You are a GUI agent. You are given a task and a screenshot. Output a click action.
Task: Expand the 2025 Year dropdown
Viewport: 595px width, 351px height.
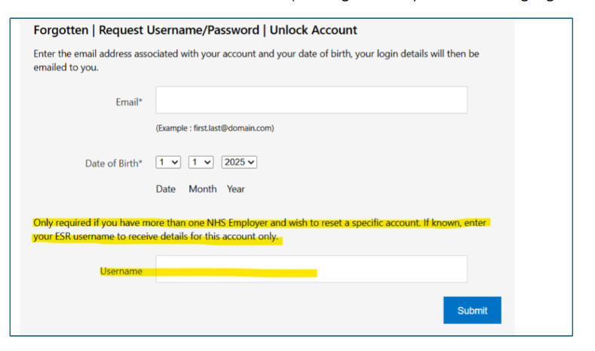(239, 162)
